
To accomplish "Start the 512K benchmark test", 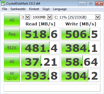I will pos(12,48).
